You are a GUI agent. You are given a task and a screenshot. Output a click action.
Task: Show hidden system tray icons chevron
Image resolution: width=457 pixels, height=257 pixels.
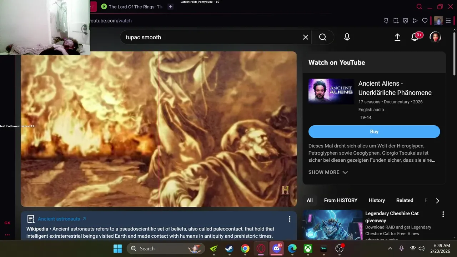click(x=390, y=248)
